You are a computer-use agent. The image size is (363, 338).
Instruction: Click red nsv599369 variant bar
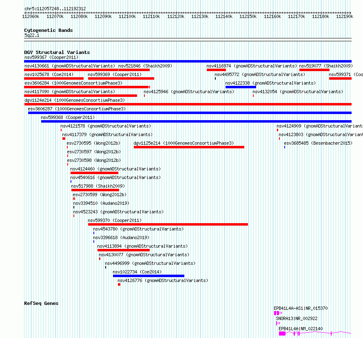point(121,78)
